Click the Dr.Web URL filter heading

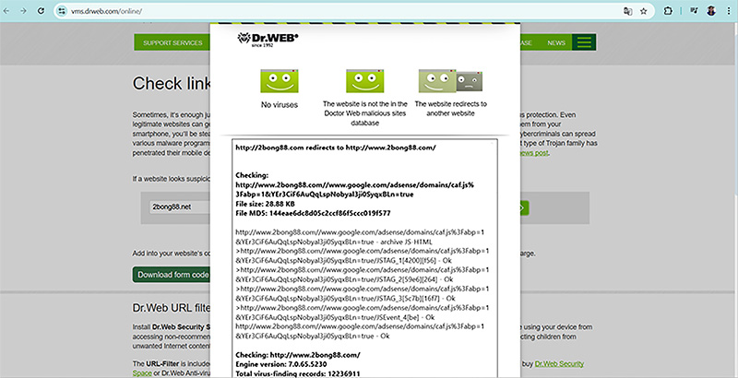click(172, 308)
